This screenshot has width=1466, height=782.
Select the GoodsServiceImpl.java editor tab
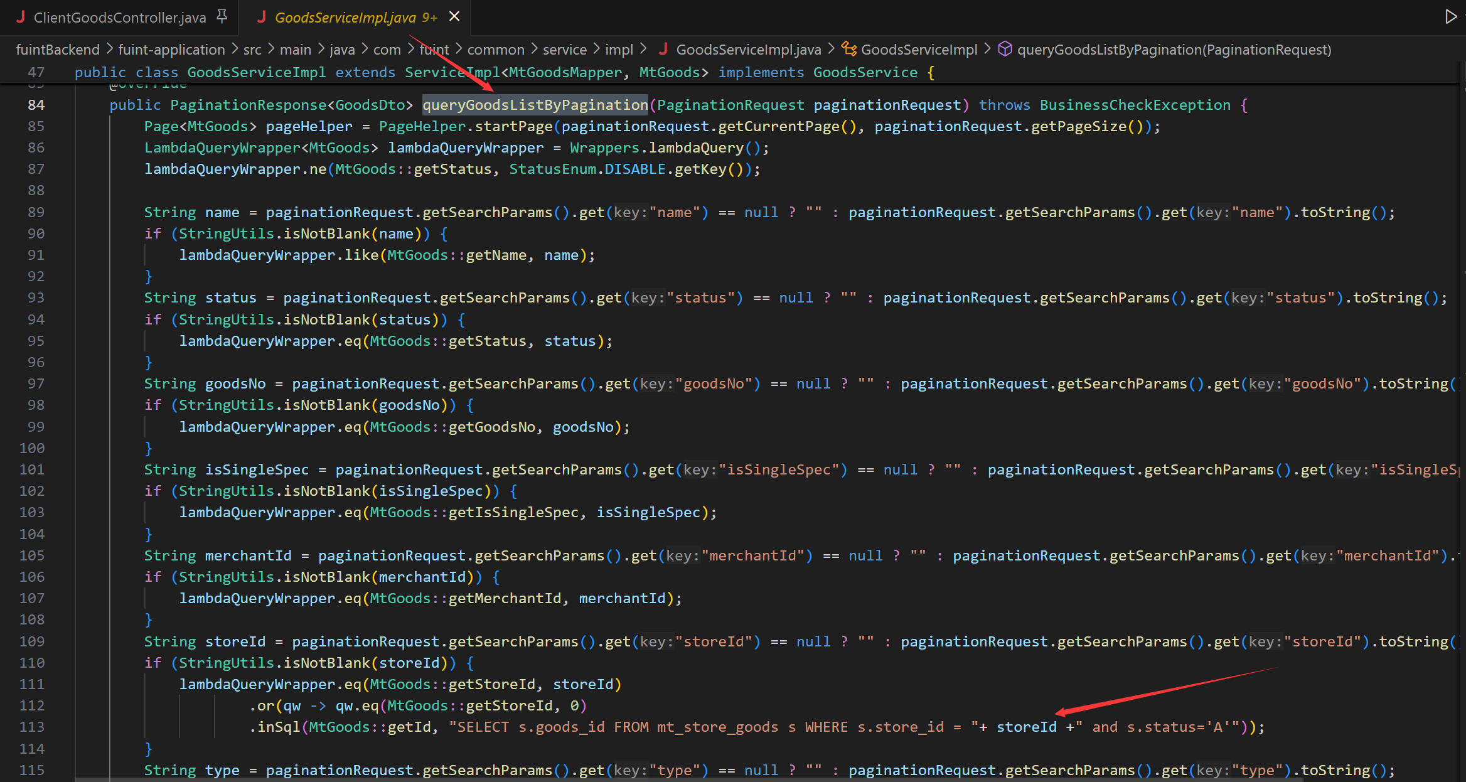(x=345, y=18)
